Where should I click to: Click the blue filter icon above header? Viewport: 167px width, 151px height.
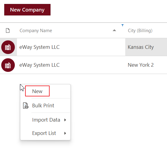point(123,25)
